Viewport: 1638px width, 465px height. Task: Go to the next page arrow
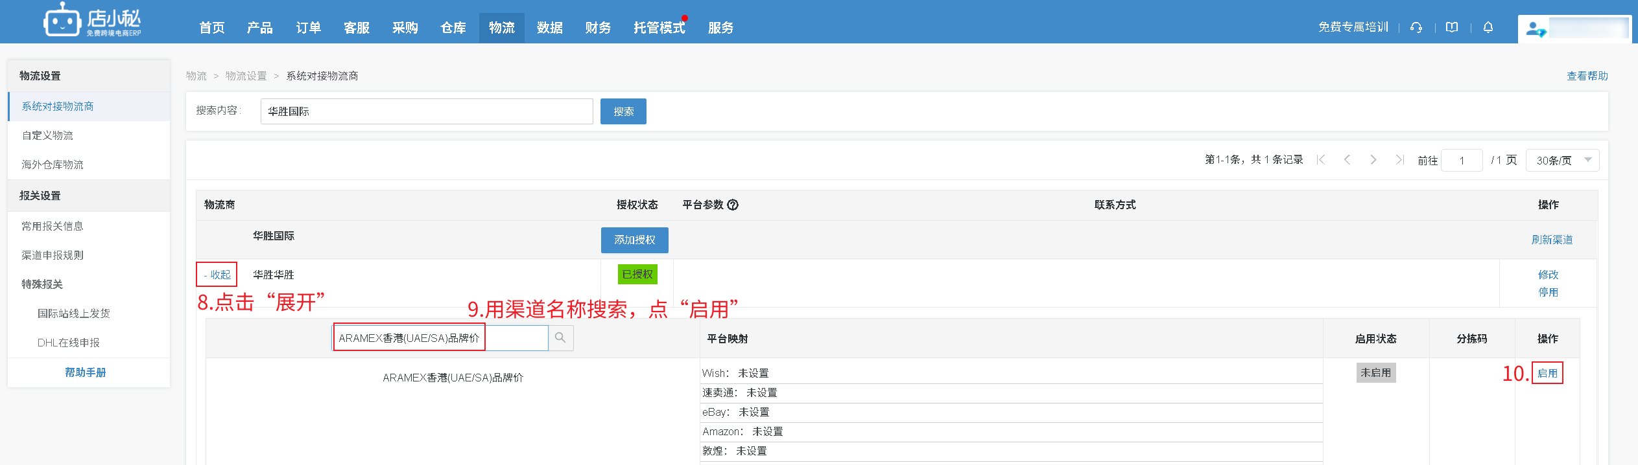(1373, 160)
